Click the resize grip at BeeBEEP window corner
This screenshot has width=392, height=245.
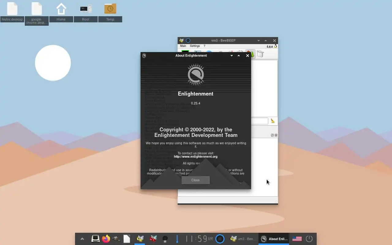coord(276,202)
